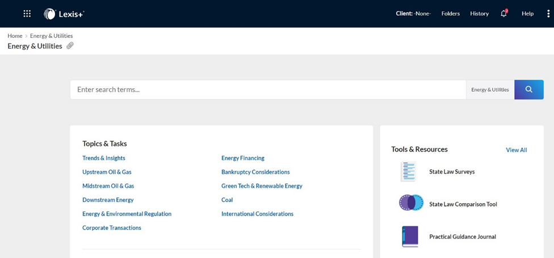Open Green Tech & Renewable Energy topic
554x258 pixels.
coord(262,186)
